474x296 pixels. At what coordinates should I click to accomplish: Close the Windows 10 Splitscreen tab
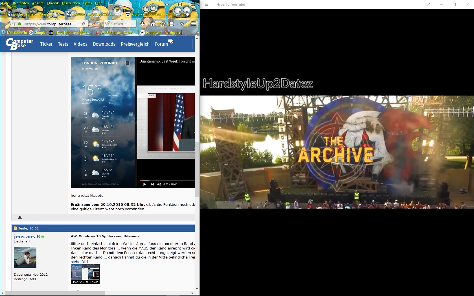(118, 14)
